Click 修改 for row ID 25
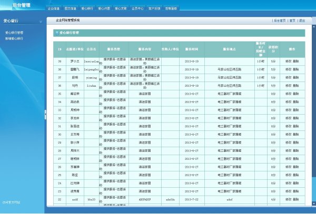This screenshot has width=316, height=214. click(x=289, y=175)
